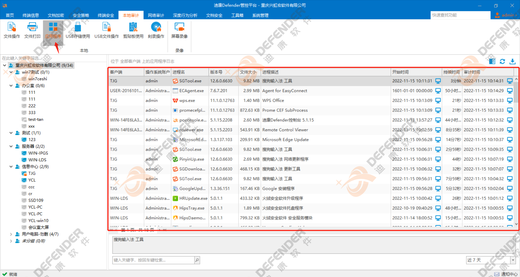Click 快速查找功能 search field
This screenshot has height=277, width=520.
click(460, 15)
